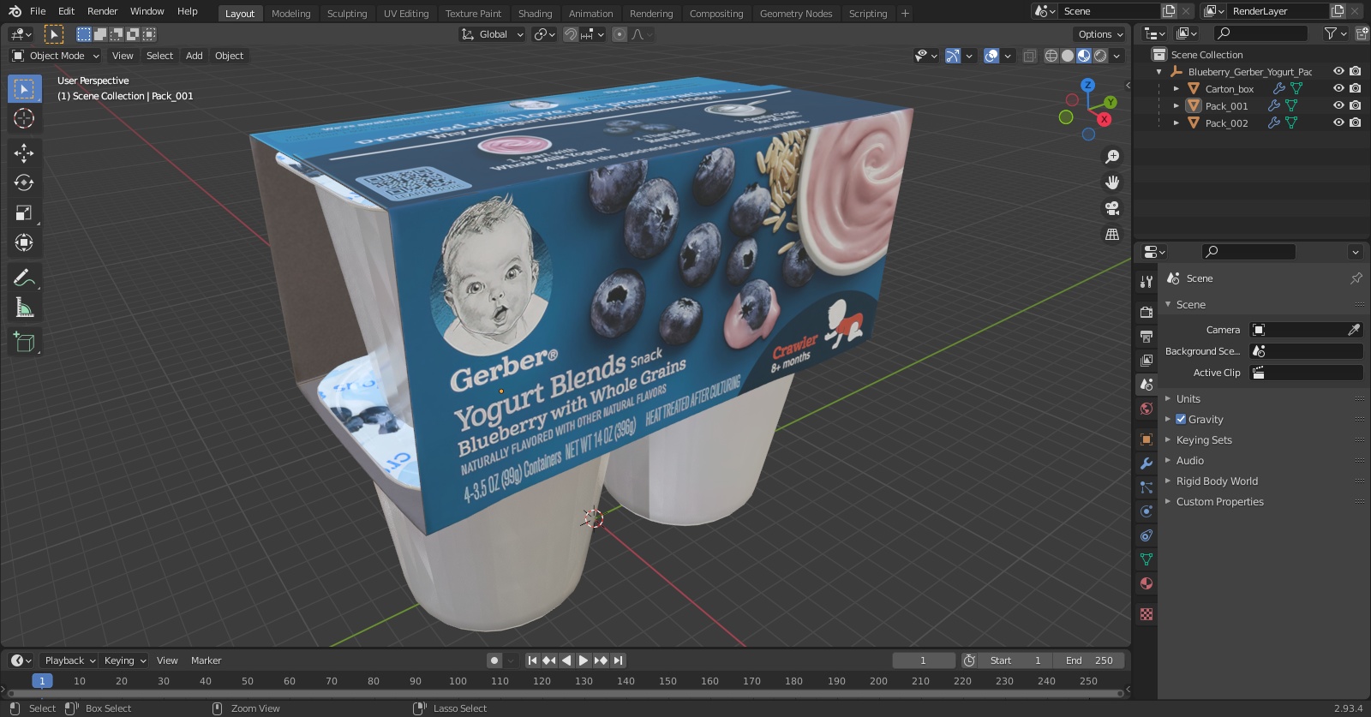Open the Object Mode dropdown
Screen dimensions: 1371x717
(x=56, y=56)
